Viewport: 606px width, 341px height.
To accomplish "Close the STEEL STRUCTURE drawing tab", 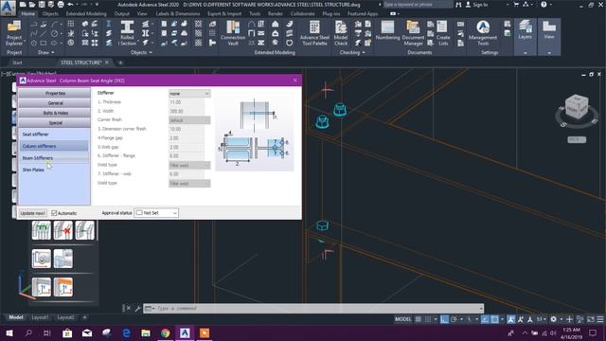I will pos(107,63).
